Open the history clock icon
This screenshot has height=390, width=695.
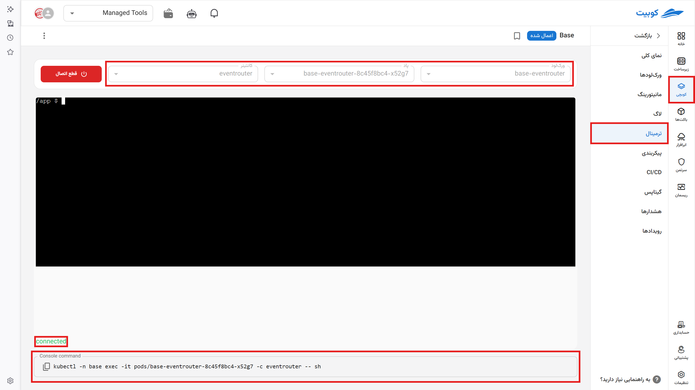10,38
